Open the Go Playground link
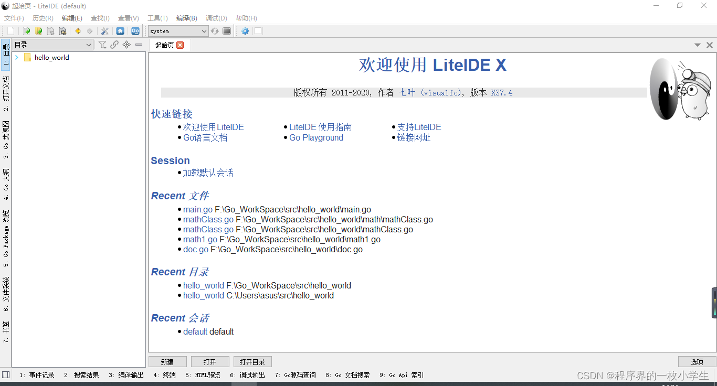Viewport: 717px width, 386px height. [316, 137]
